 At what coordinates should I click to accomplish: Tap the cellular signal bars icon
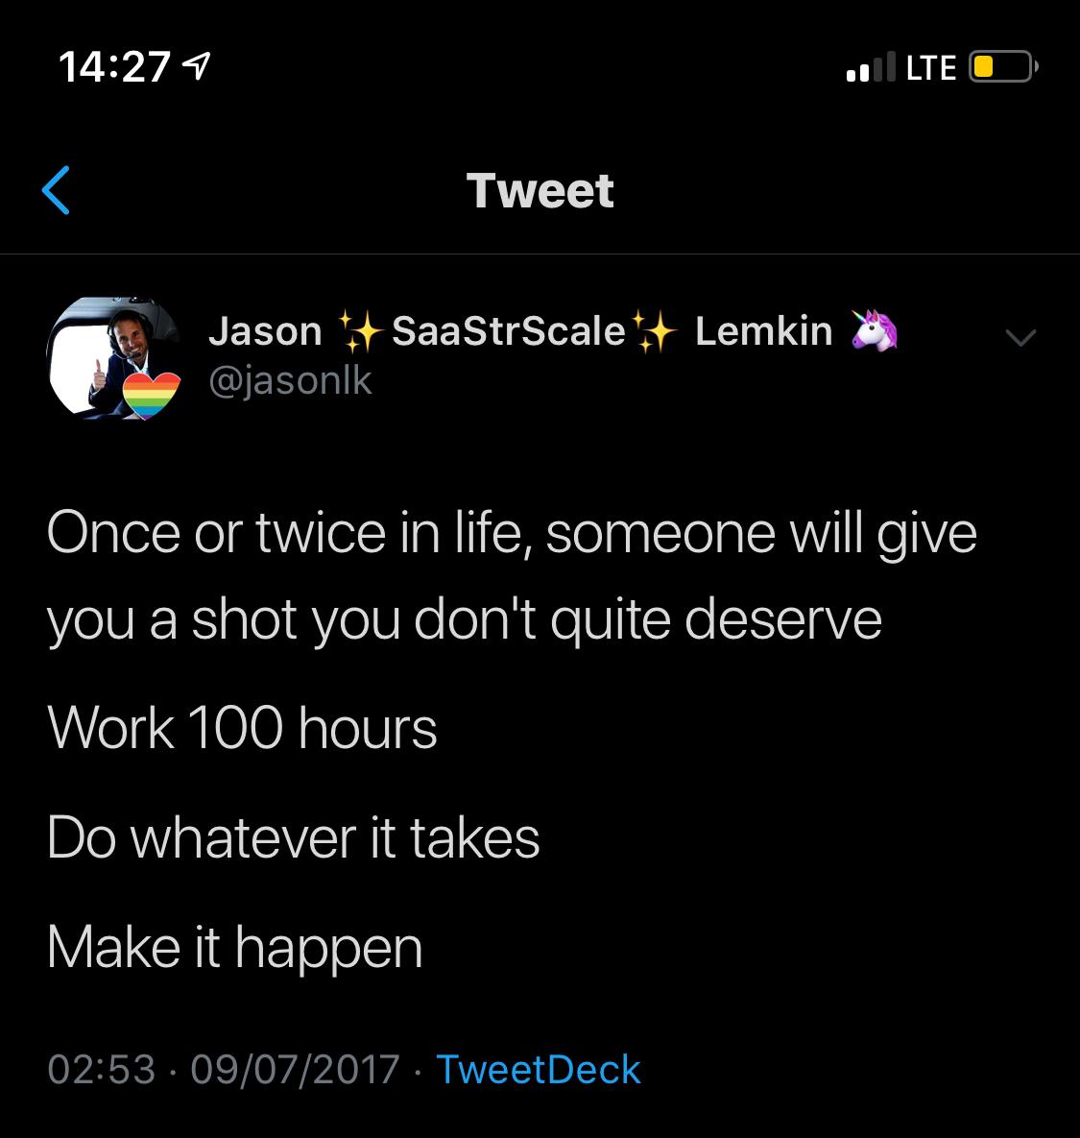coord(870,67)
